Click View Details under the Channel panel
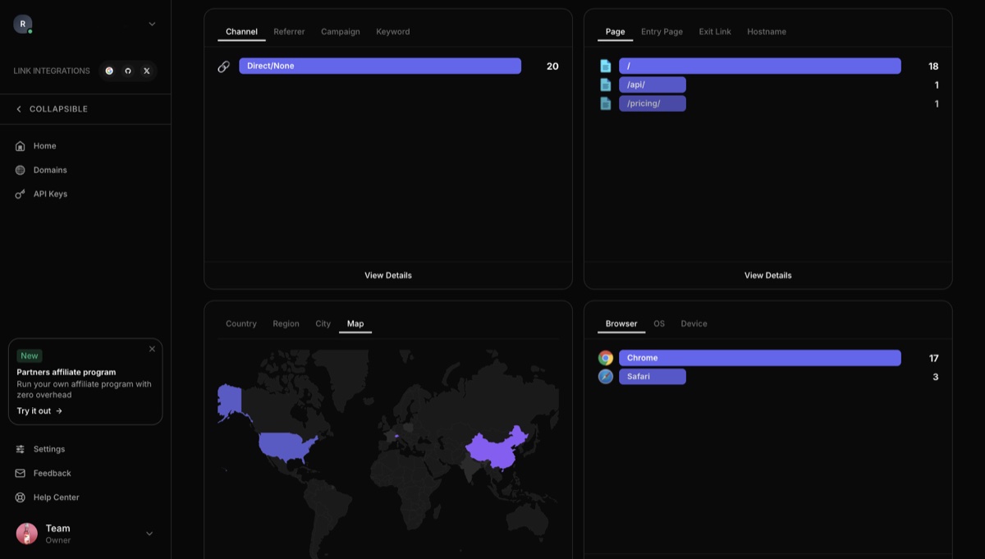The height and width of the screenshot is (559, 985). pos(387,275)
